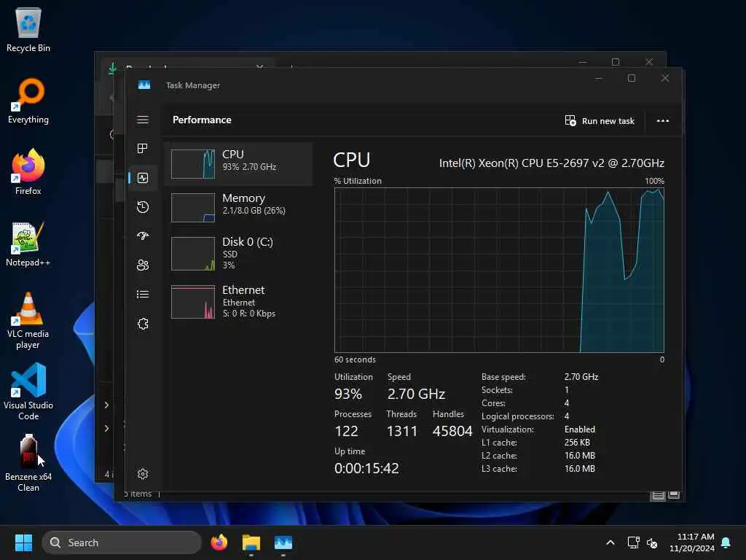Click the Ethernet mini graph thumbnail
This screenshot has width=746, height=560.
(x=192, y=302)
